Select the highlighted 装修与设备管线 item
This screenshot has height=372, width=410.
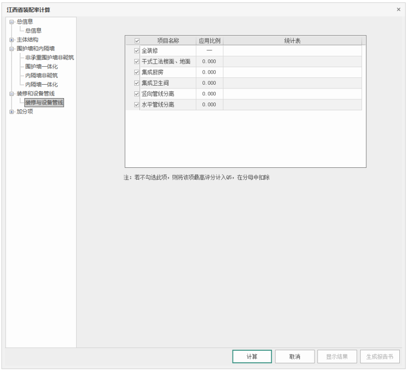click(44, 103)
